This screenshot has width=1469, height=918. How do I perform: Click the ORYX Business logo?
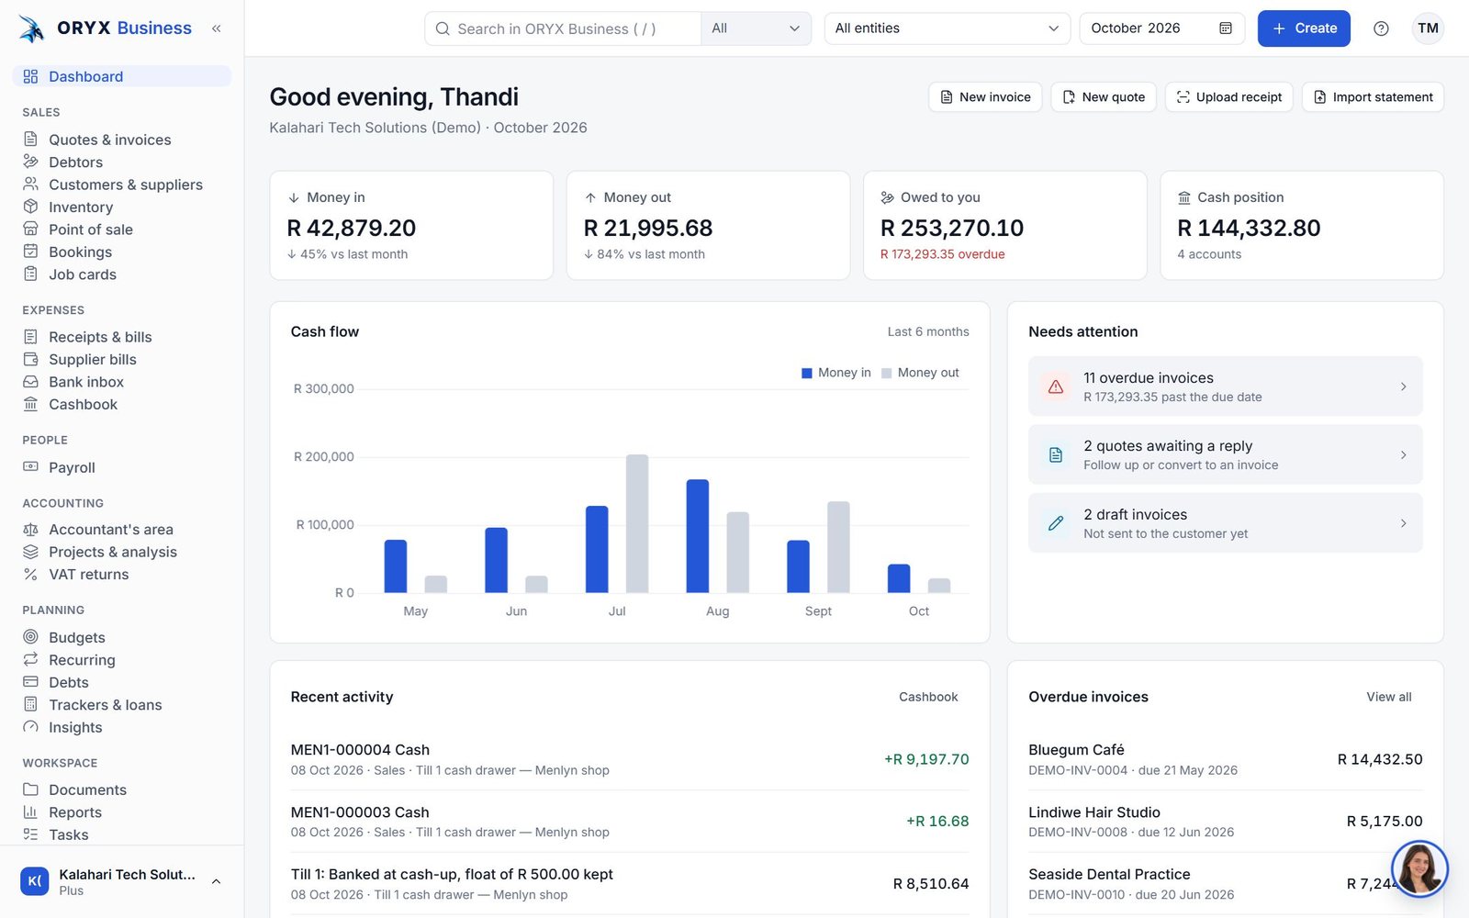106,28
